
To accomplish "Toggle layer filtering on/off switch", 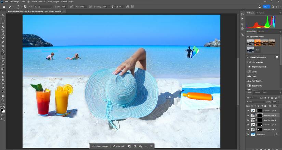I will 279,98.
